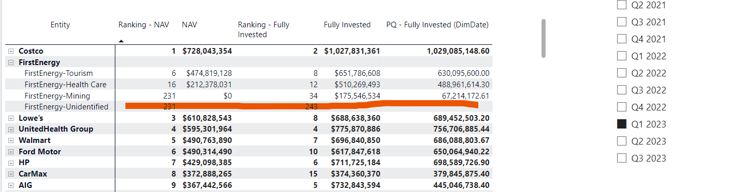Viewport: 740px width, 192px height.
Task: Expand the Walmart row
Action: tap(11, 140)
